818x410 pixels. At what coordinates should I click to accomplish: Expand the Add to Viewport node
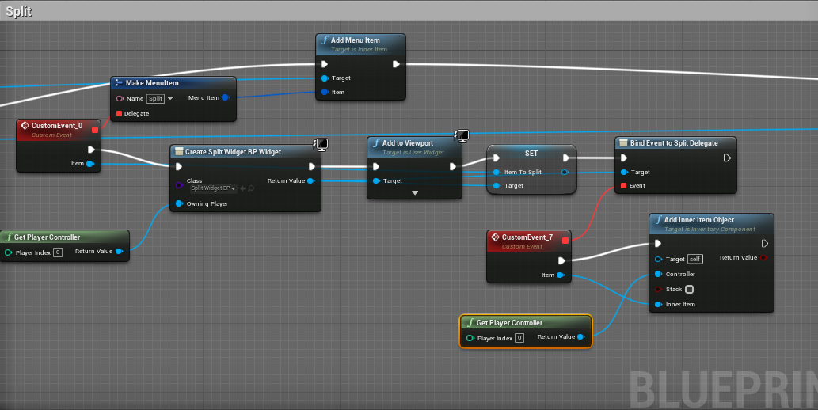(415, 193)
